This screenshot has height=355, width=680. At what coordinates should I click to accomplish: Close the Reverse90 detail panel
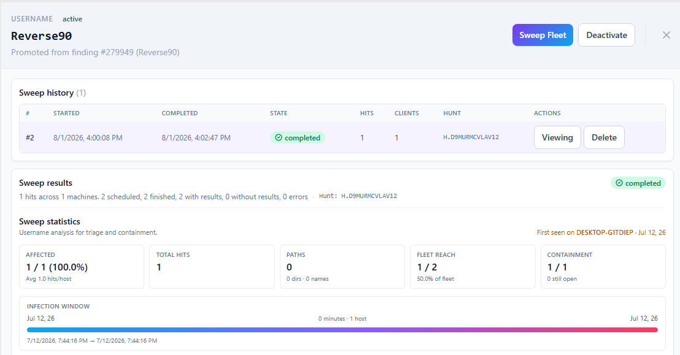pyautogui.click(x=666, y=35)
